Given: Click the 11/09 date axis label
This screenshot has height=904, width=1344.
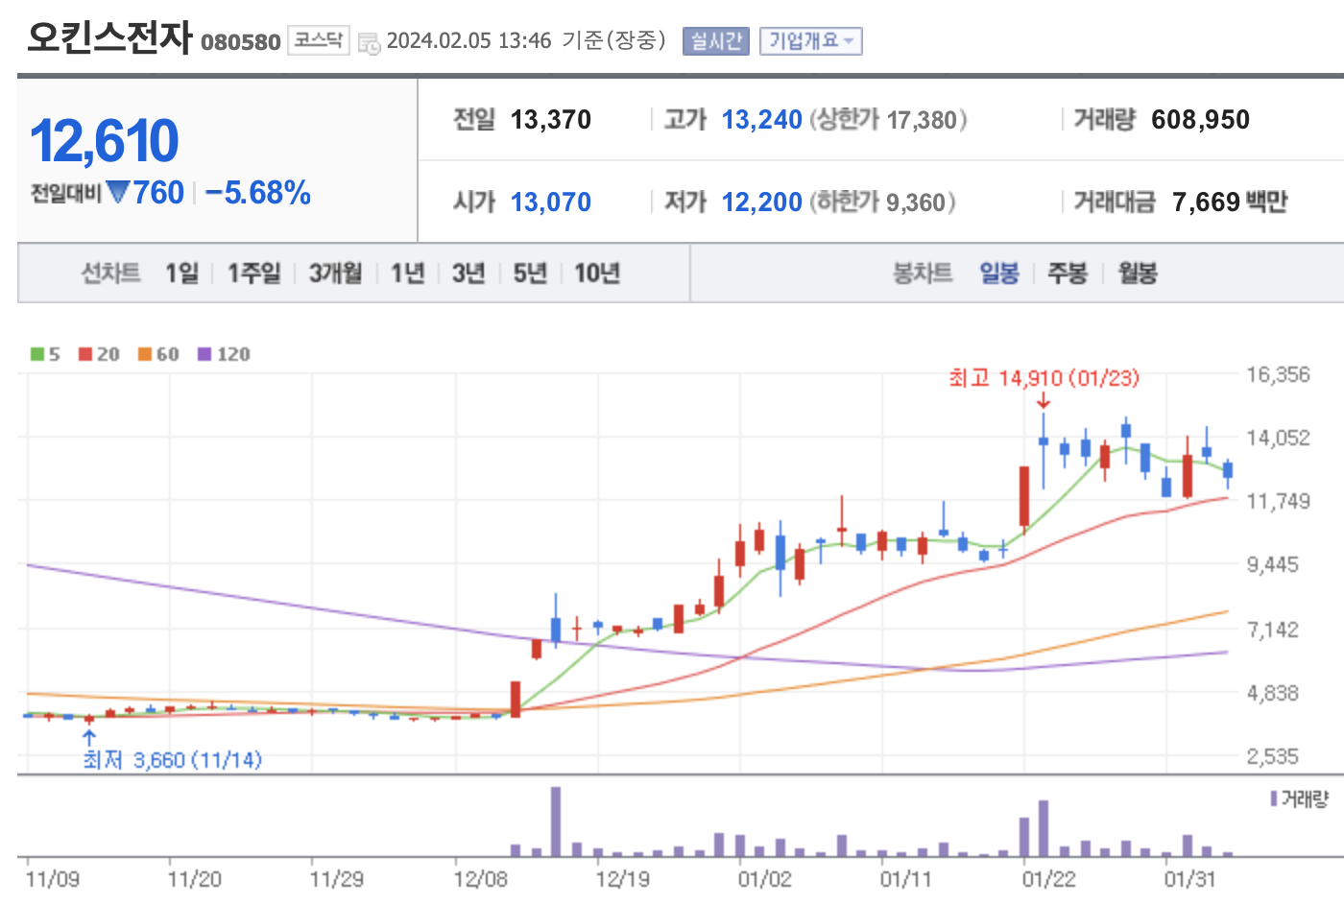Looking at the screenshot, I should point(53,879).
